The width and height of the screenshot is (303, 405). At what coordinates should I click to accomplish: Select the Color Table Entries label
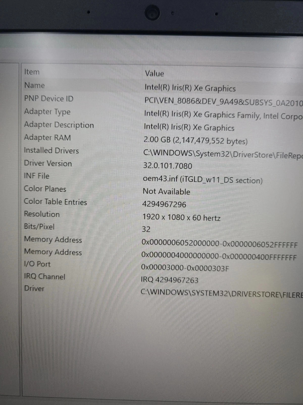55,202
